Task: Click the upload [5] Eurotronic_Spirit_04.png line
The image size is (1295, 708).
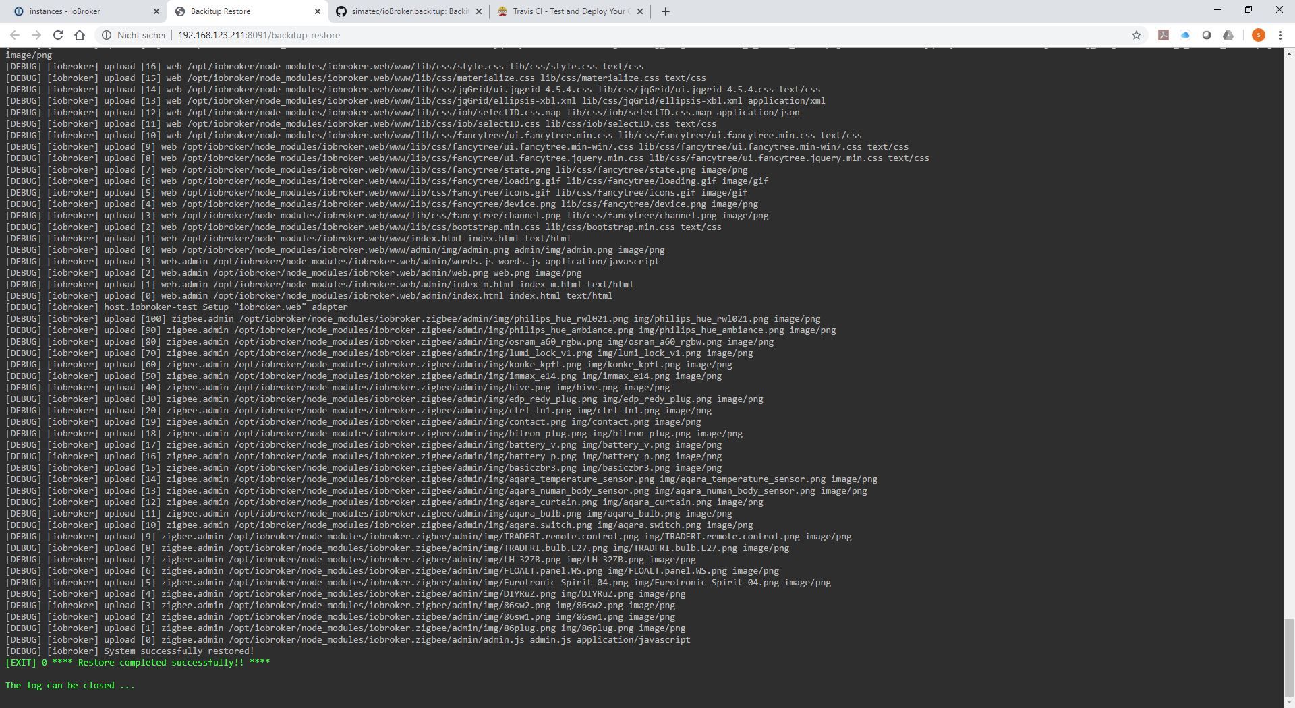Action: tap(418, 582)
